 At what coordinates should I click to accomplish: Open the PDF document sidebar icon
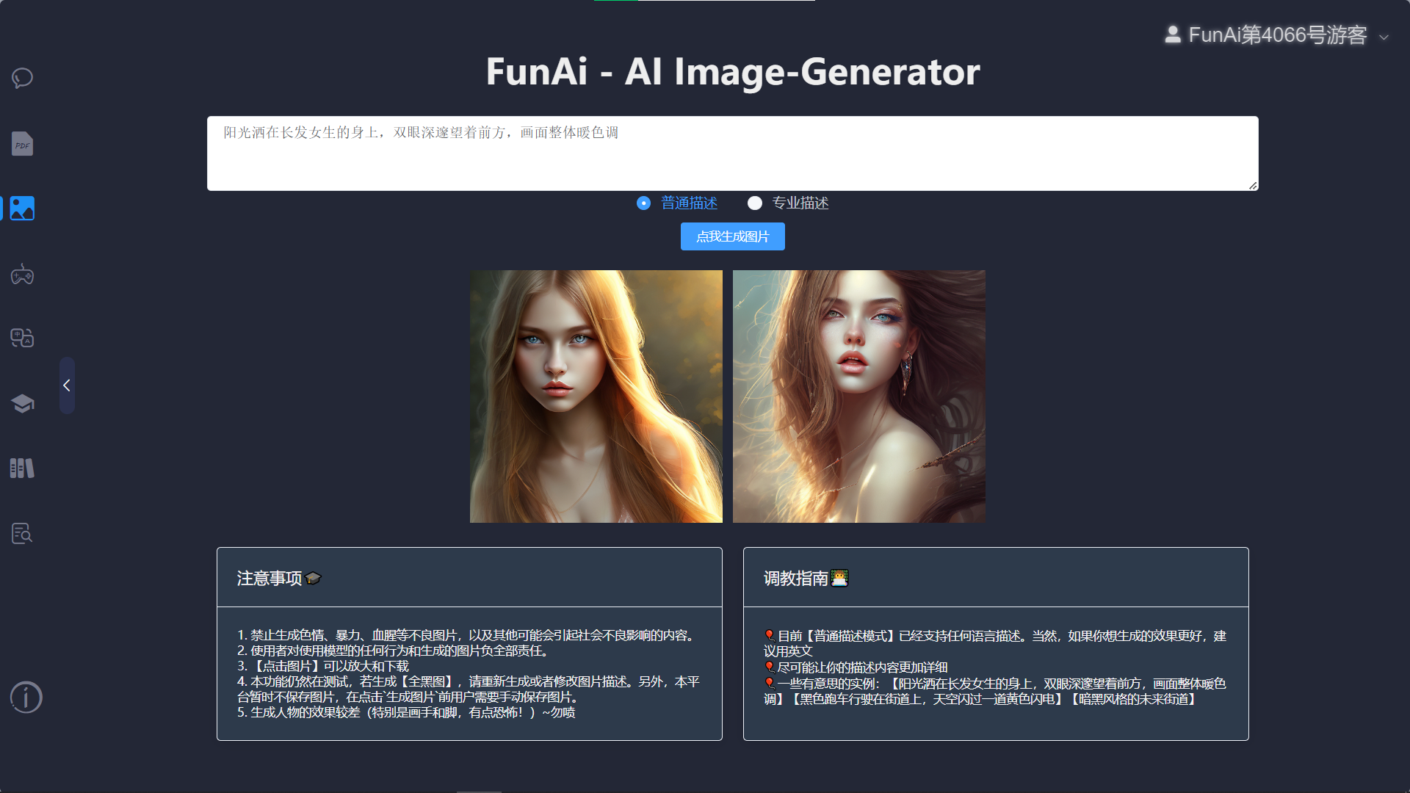[22, 144]
